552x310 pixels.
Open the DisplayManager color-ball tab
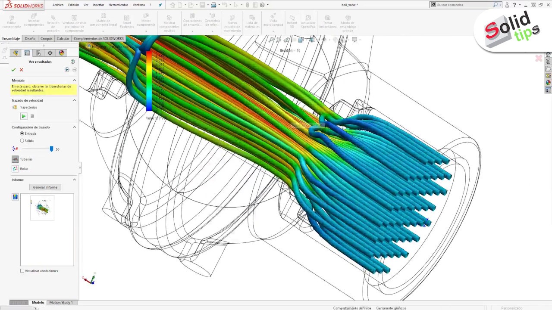point(62,53)
